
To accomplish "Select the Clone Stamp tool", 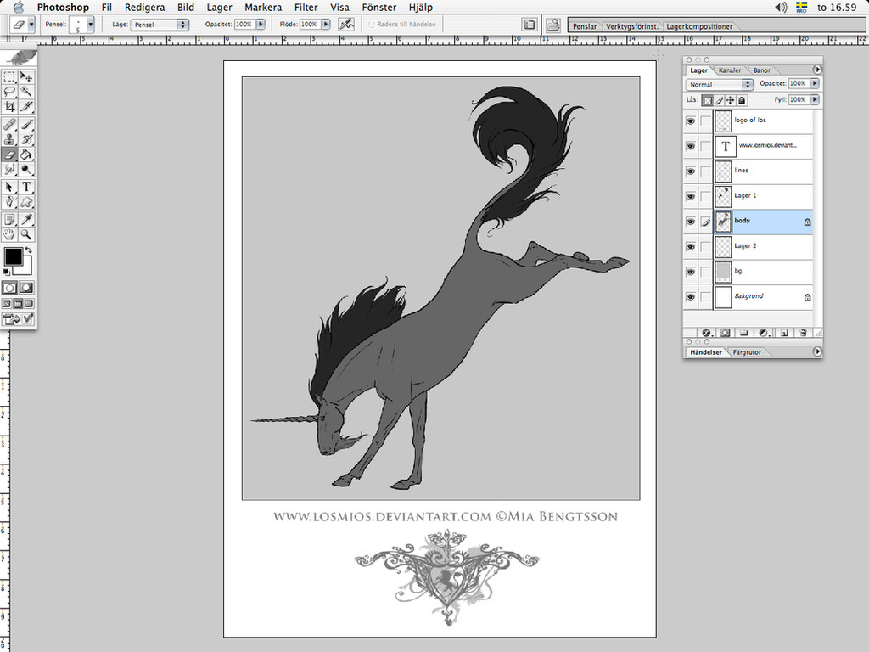I will point(9,140).
